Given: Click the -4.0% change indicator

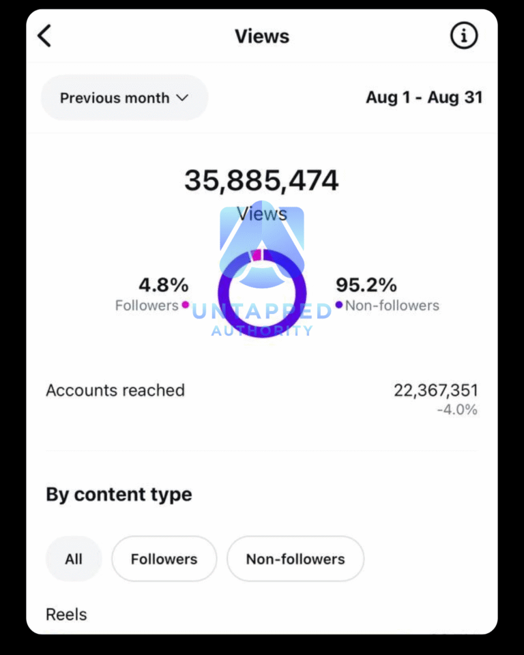Looking at the screenshot, I should point(457,410).
